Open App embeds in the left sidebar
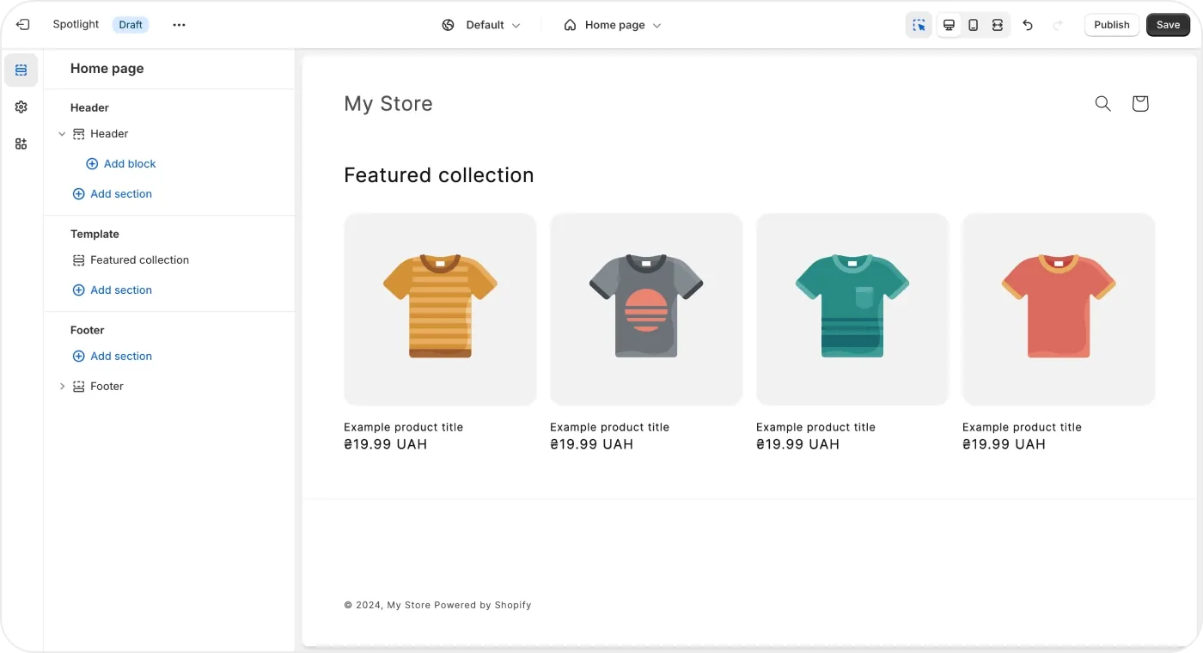The image size is (1203, 653). pyautogui.click(x=21, y=143)
